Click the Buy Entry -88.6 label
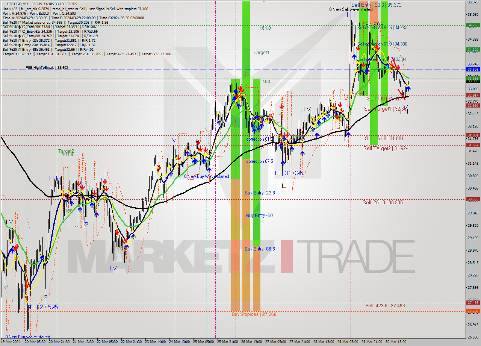 (260, 249)
